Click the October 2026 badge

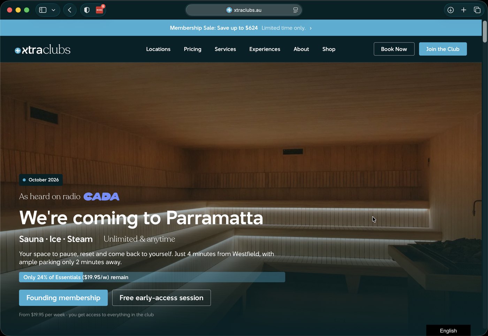click(x=41, y=180)
